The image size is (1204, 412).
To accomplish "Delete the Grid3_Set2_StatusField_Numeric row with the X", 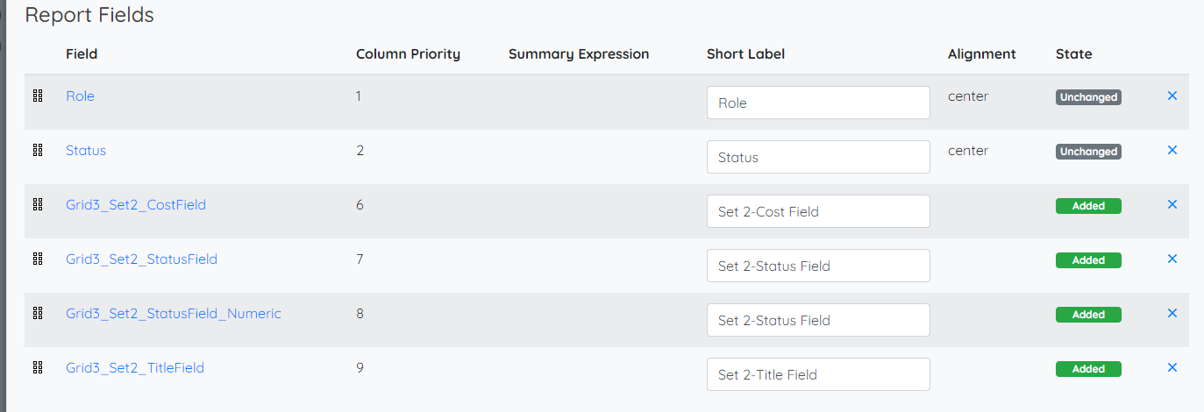I will (x=1172, y=313).
